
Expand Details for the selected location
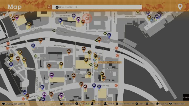point(152,104)
